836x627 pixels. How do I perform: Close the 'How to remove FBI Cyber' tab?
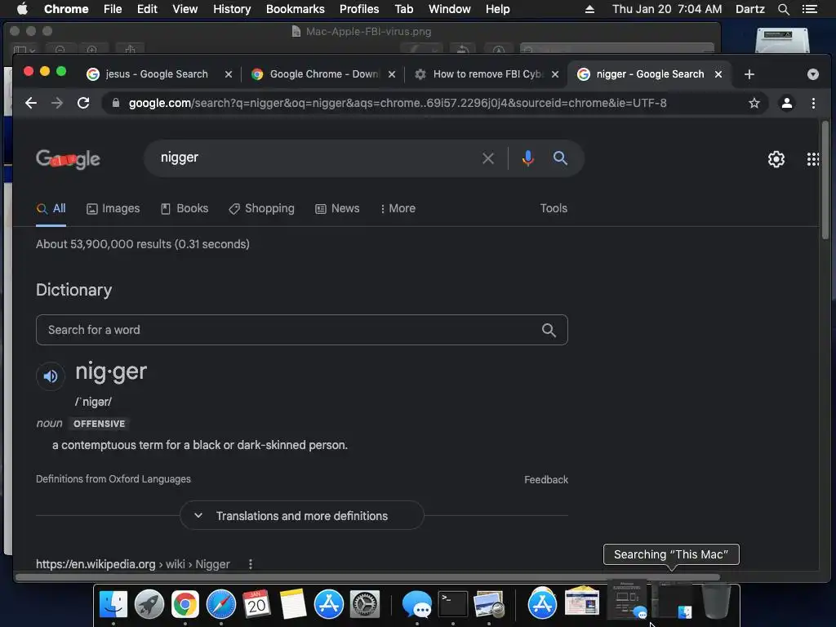(555, 74)
